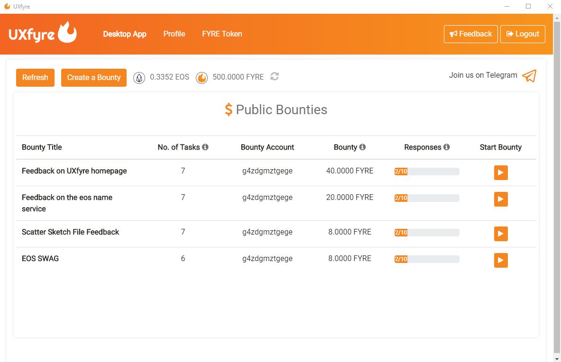Click the orange Refresh button
This screenshot has height=362, width=561.
[35, 78]
